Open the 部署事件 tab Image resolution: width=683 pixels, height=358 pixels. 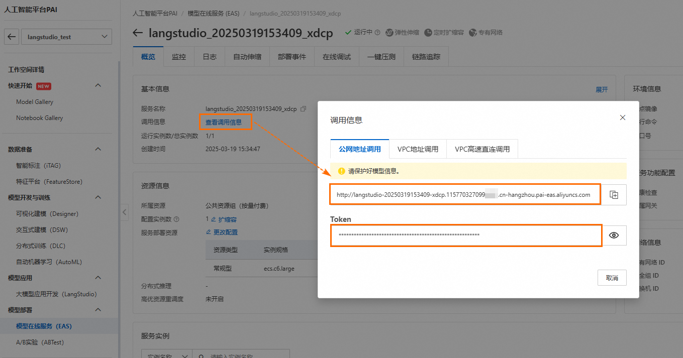pos(292,57)
